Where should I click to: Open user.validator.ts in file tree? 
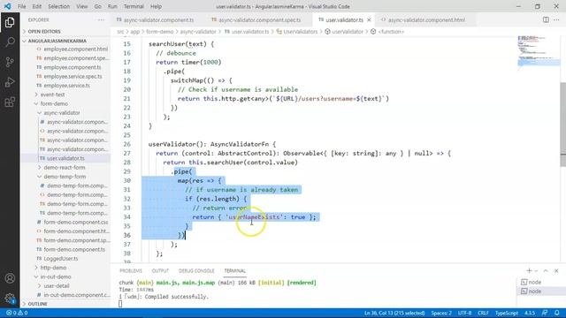(x=65, y=158)
